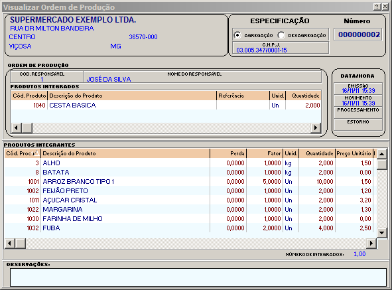Click product code 1022
Screen dimensions: 392x290
click(33, 210)
